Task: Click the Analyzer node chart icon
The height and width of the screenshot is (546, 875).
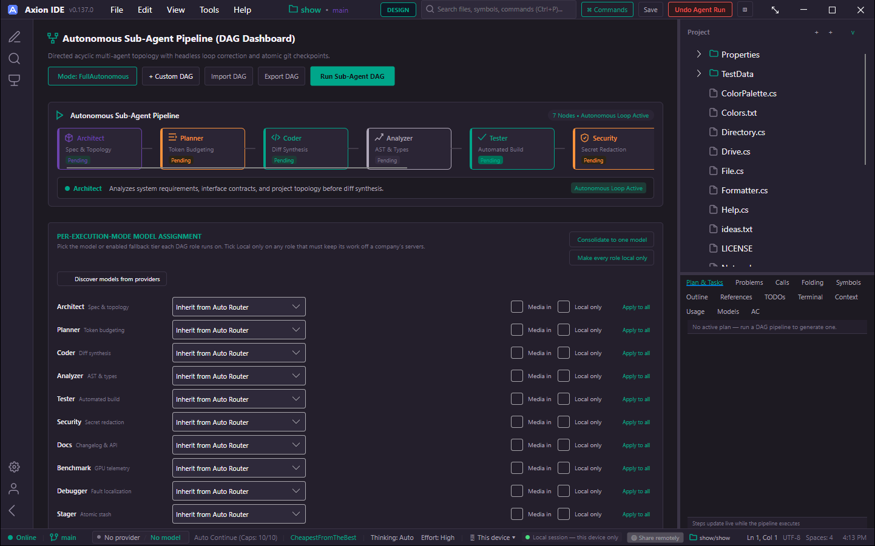Action: coord(379,138)
